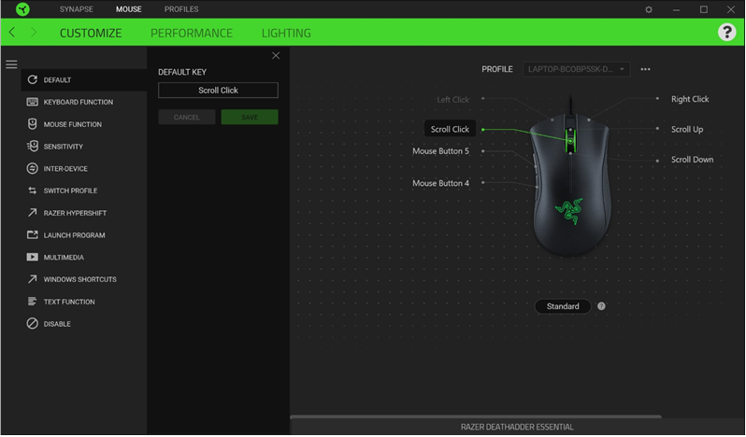Go back with the left arrow

pos(12,33)
